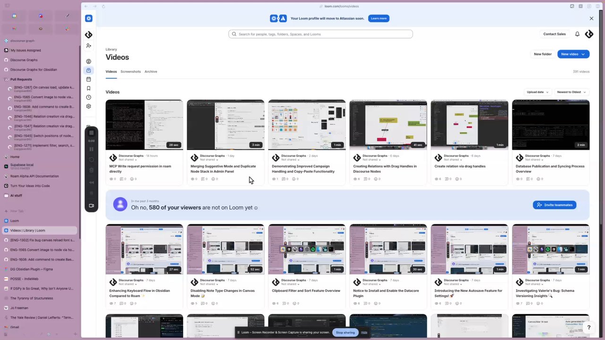Click Learn more in Atlassian banner
Viewport: 605px width, 340px height.
tap(379, 18)
